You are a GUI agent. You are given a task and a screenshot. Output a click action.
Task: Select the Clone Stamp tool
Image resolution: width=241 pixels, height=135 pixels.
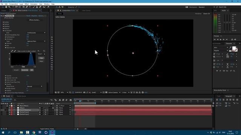click(37, 7)
